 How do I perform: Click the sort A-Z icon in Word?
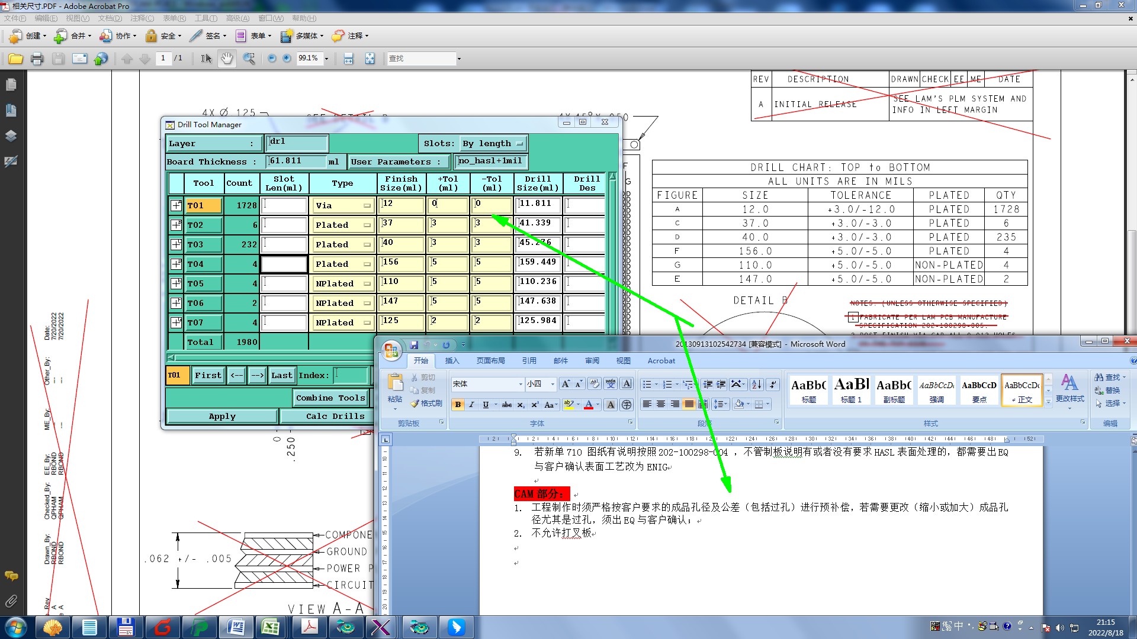(x=756, y=384)
